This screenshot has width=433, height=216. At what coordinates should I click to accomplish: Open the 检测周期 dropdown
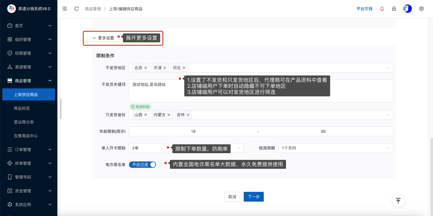point(335,148)
